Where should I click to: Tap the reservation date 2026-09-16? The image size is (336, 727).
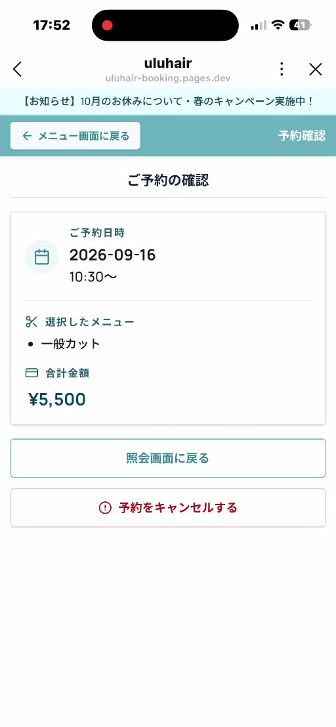pyautogui.click(x=113, y=255)
